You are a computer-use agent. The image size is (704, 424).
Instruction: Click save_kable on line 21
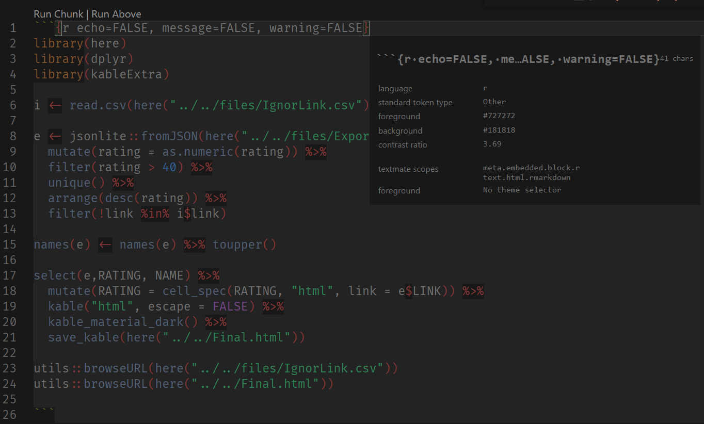pyautogui.click(x=84, y=337)
